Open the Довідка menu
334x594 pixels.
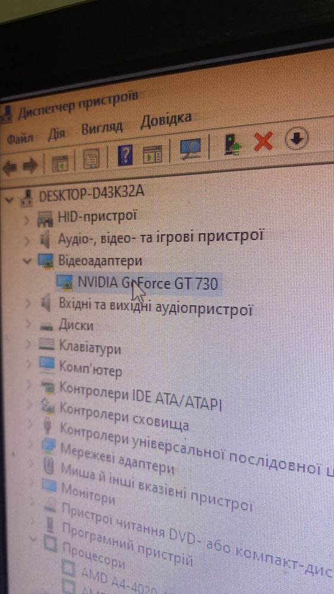(165, 120)
